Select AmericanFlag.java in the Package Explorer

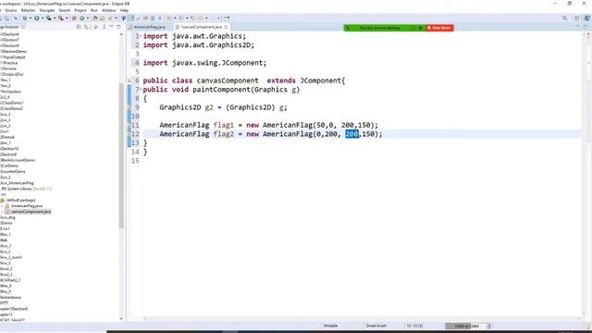coord(27,205)
